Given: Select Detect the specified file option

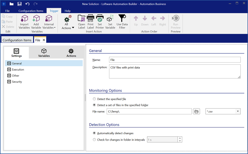Looking at the screenshot, I should 94,99.
